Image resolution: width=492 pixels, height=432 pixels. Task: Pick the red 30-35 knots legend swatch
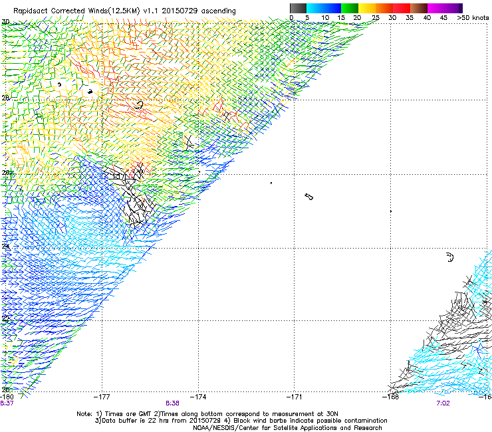point(402,8)
